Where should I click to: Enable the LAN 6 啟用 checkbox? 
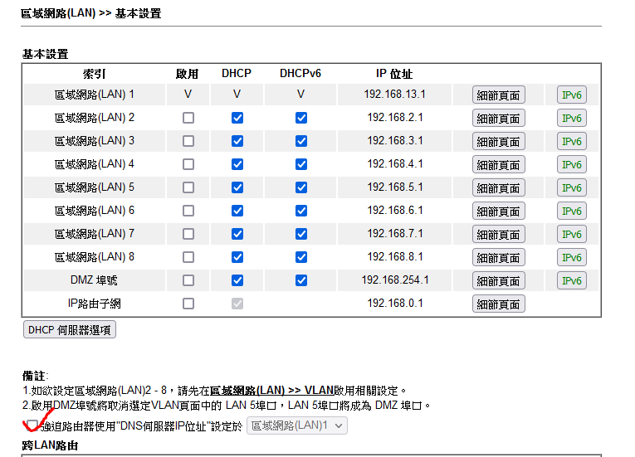(x=188, y=211)
